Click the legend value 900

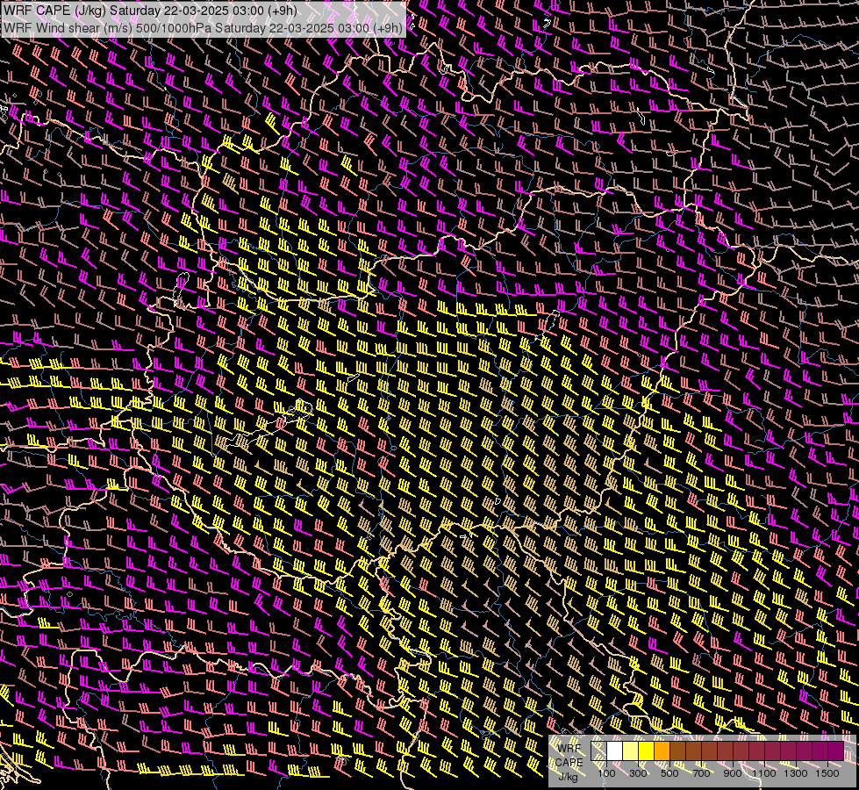tap(733, 773)
